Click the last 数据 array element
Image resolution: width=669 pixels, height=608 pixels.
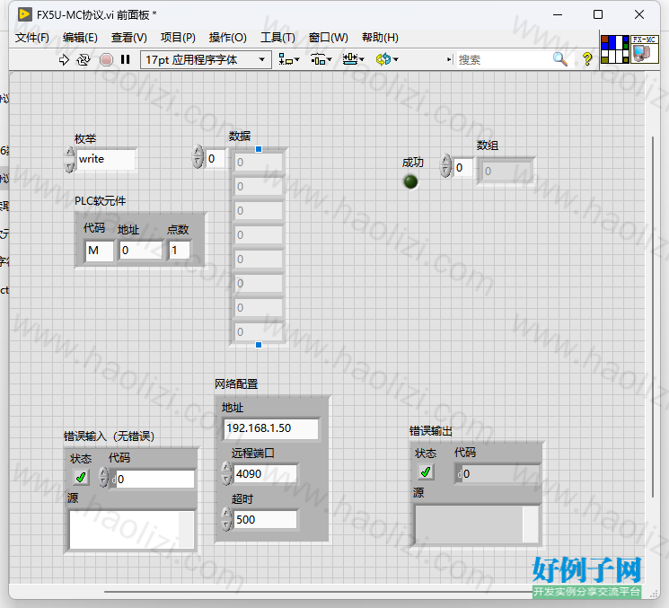click(x=259, y=332)
